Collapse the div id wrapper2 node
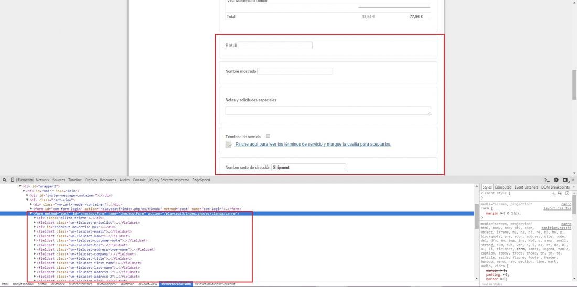The width and height of the screenshot is (577, 287). [x=20, y=186]
